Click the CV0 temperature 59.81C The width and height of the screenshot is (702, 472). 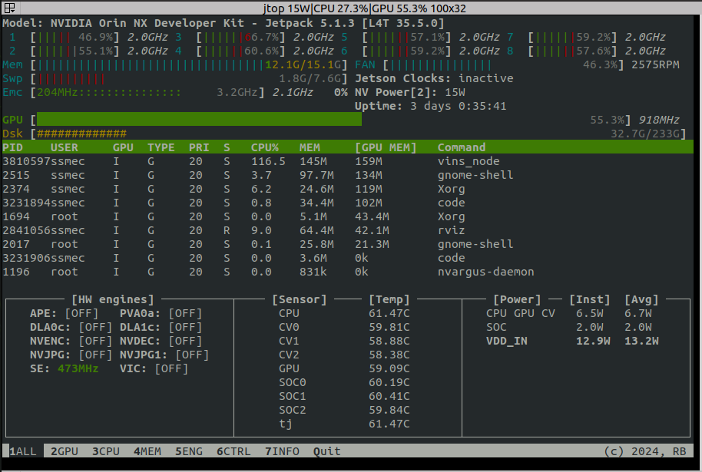click(389, 327)
